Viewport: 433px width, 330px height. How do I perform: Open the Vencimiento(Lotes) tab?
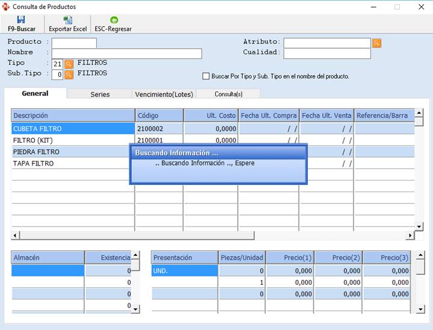164,94
